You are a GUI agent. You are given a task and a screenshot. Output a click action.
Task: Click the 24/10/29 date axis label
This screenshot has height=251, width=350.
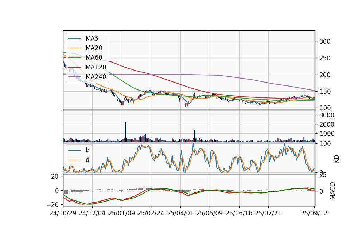[63, 213]
